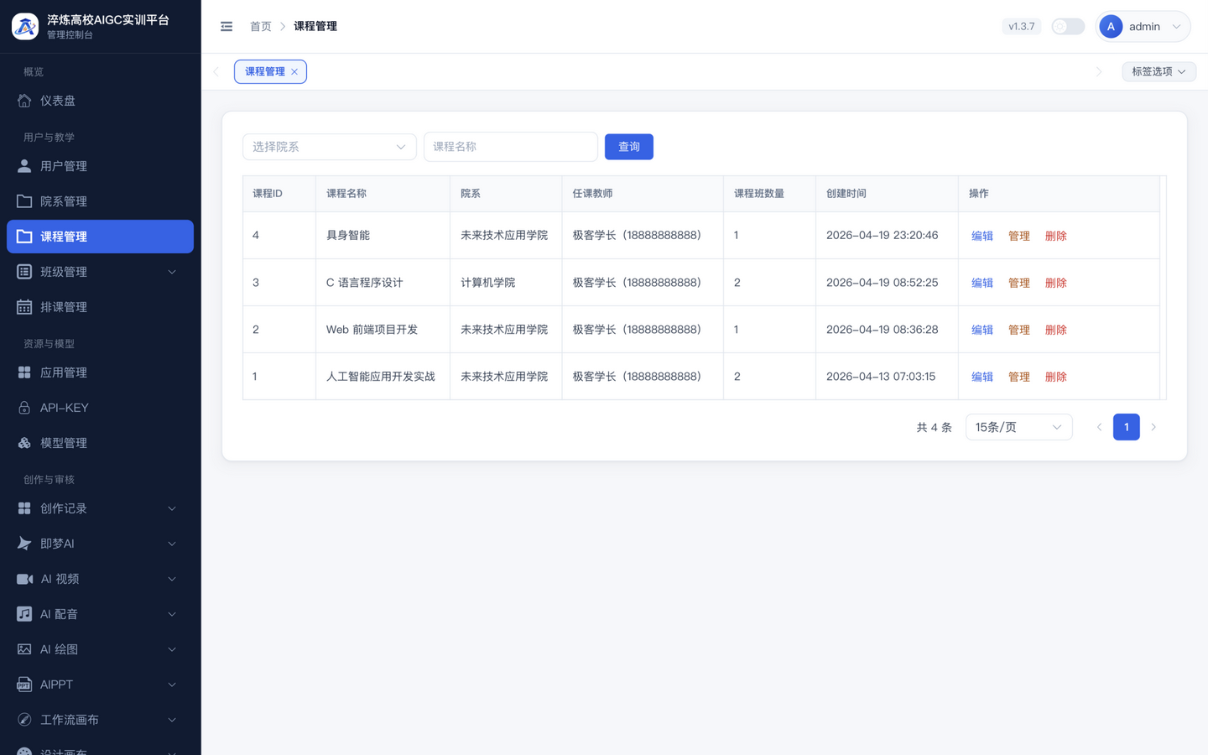Click the platform logo icon
The height and width of the screenshot is (755, 1208).
pos(25,26)
